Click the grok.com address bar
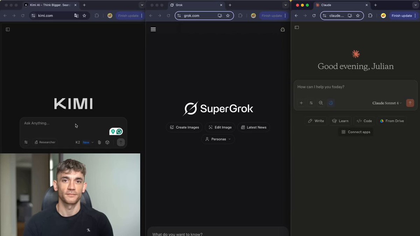 click(x=204, y=16)
